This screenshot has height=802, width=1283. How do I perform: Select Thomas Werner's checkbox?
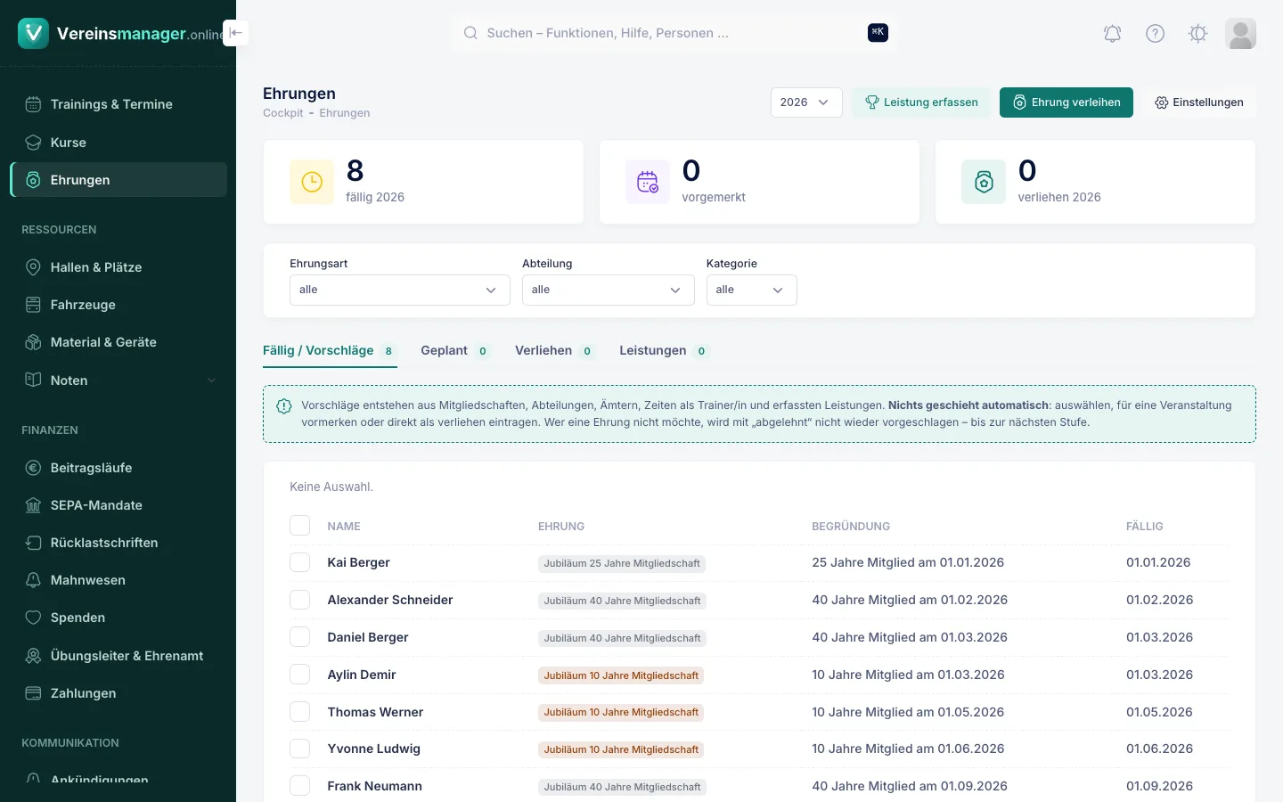(x=299, y=712)
